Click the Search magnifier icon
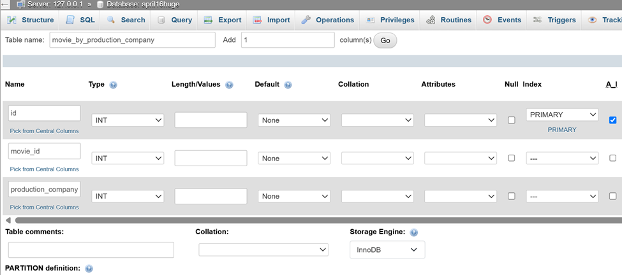The width and height of the screenshot is (622, 275). click(111, 20)
